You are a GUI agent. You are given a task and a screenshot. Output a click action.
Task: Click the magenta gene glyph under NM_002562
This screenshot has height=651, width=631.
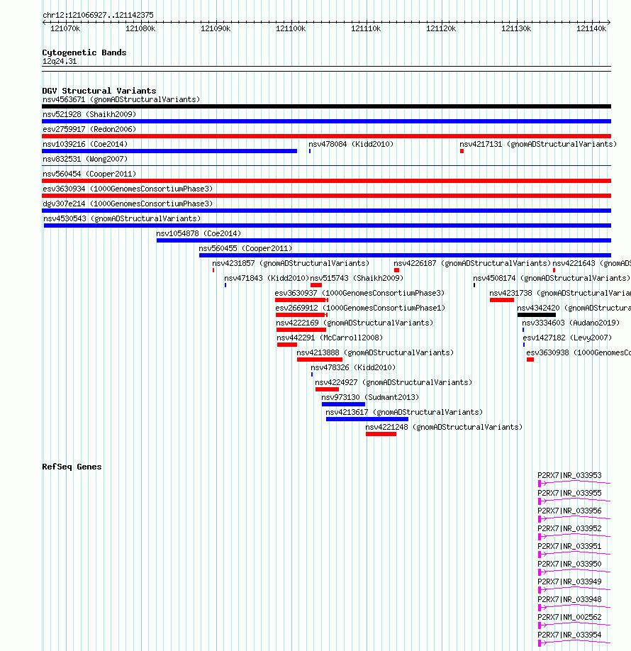(x=574, y=625)
